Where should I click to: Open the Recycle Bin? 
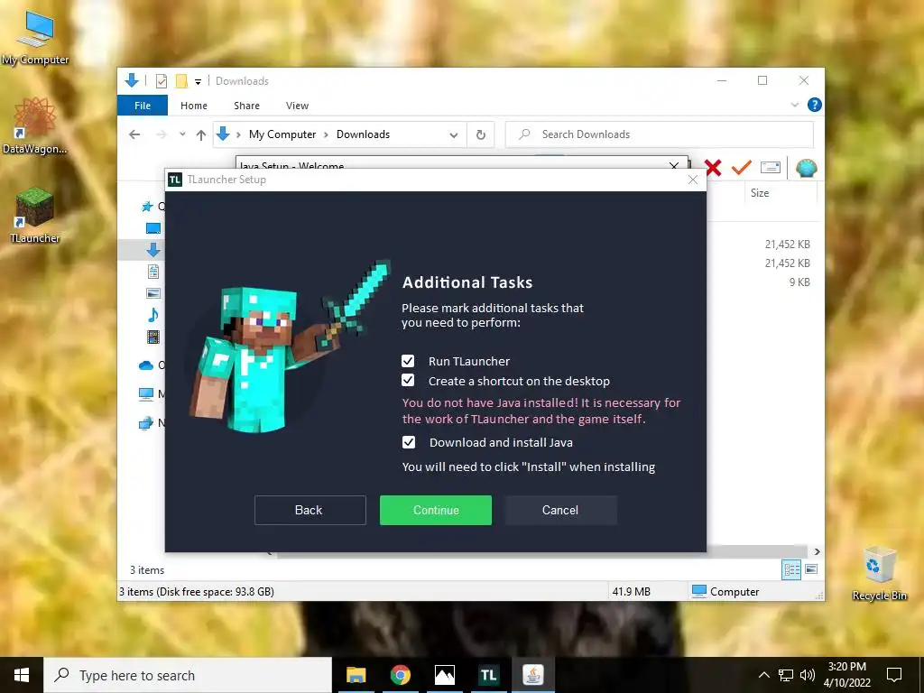[x=880, y=573]
